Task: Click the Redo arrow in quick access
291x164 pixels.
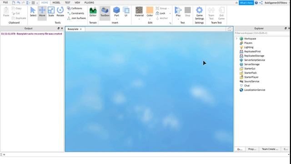Action: click(x=23, y=3)
